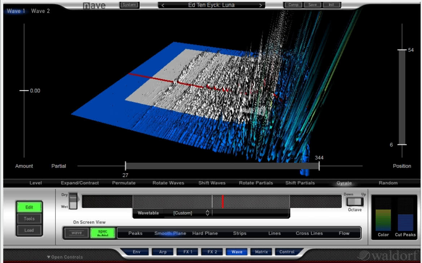Select the Gyrate edit function

point(344,183)
